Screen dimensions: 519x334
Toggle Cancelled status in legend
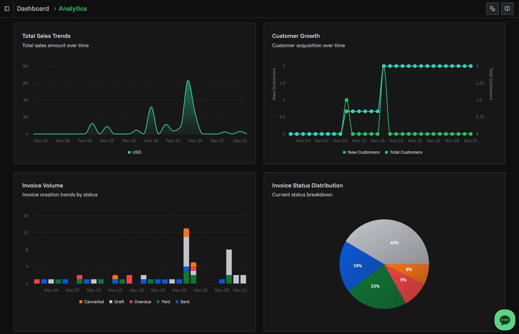pos(92,302)
